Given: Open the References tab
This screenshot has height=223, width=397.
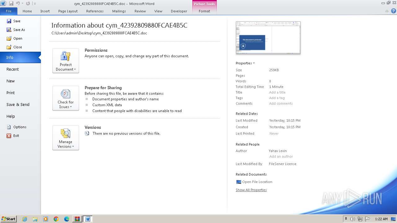Looking at the screenshot, I should click(95, 11).
